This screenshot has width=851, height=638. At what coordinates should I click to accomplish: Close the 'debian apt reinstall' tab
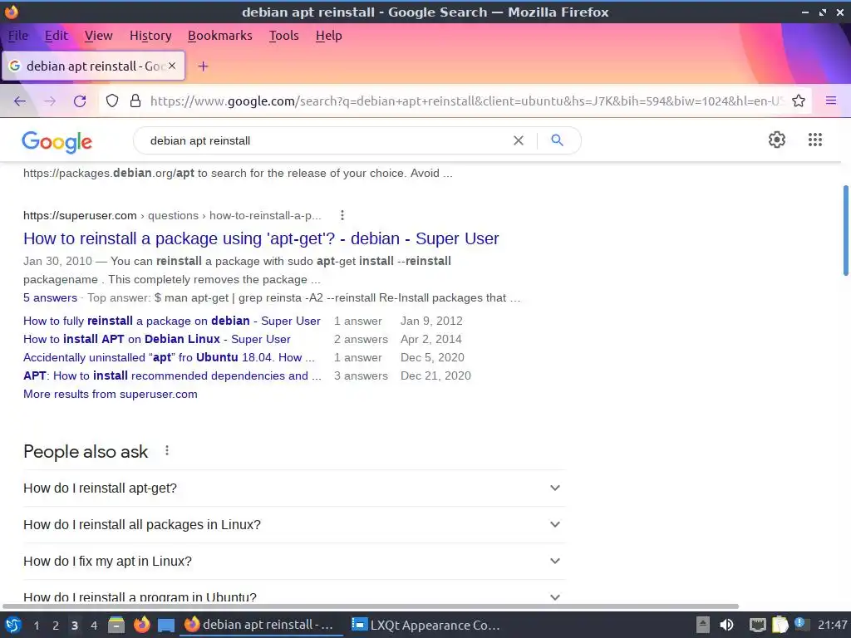click(x=172, y=66)
